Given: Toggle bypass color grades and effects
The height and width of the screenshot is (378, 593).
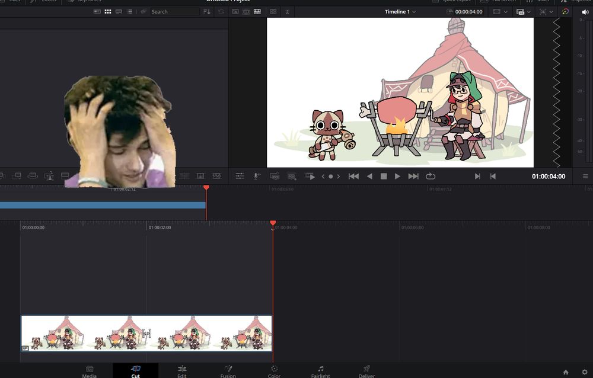Looking at the screenshot, I should click(565, 12).
